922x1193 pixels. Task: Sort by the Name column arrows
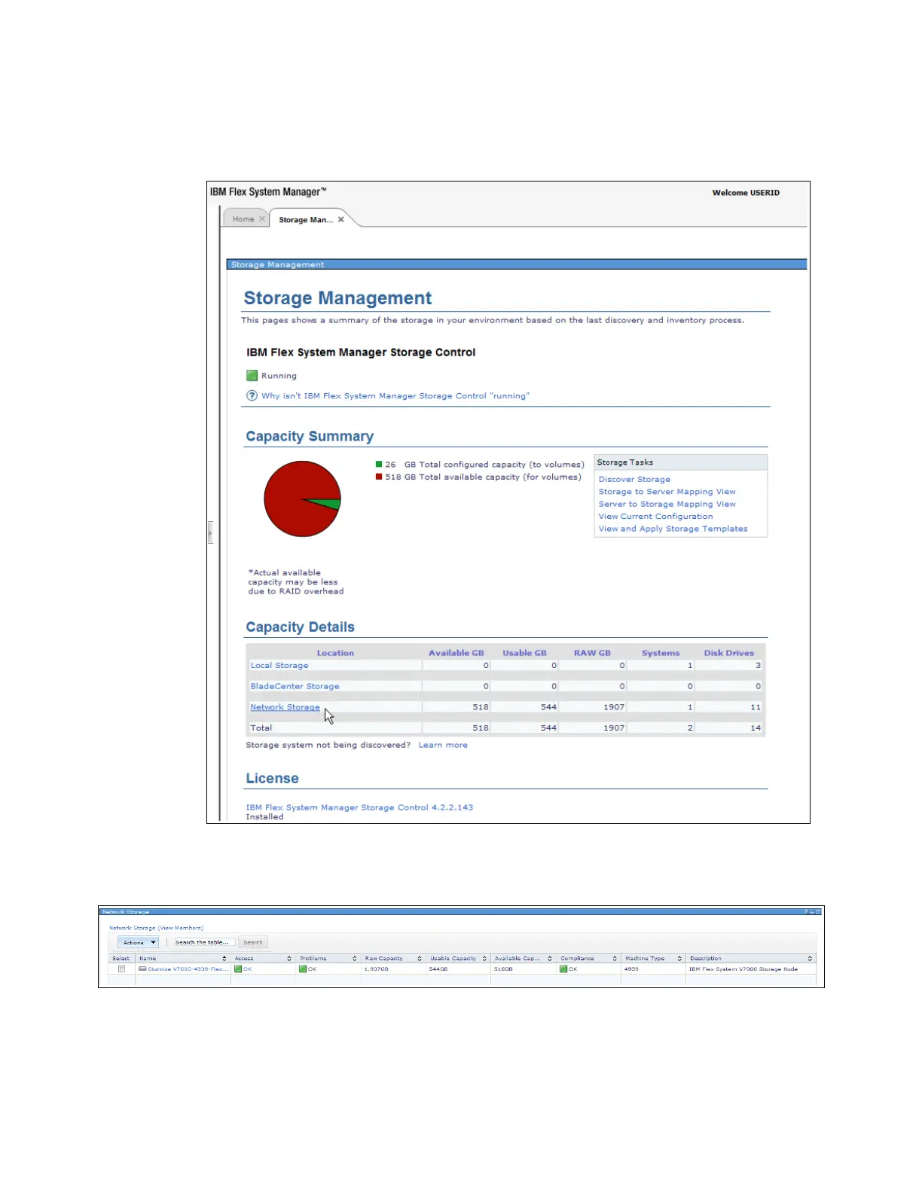click(224, 959)
